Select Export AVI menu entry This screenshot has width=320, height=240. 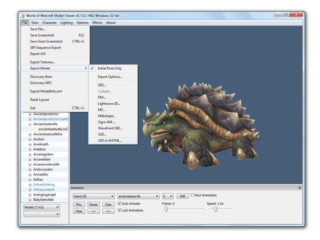point(55,54)
